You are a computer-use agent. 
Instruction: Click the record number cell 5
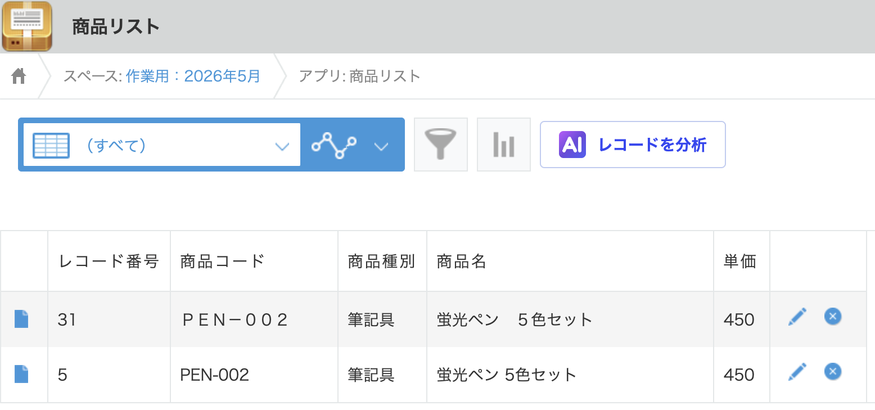pos(109,375)
